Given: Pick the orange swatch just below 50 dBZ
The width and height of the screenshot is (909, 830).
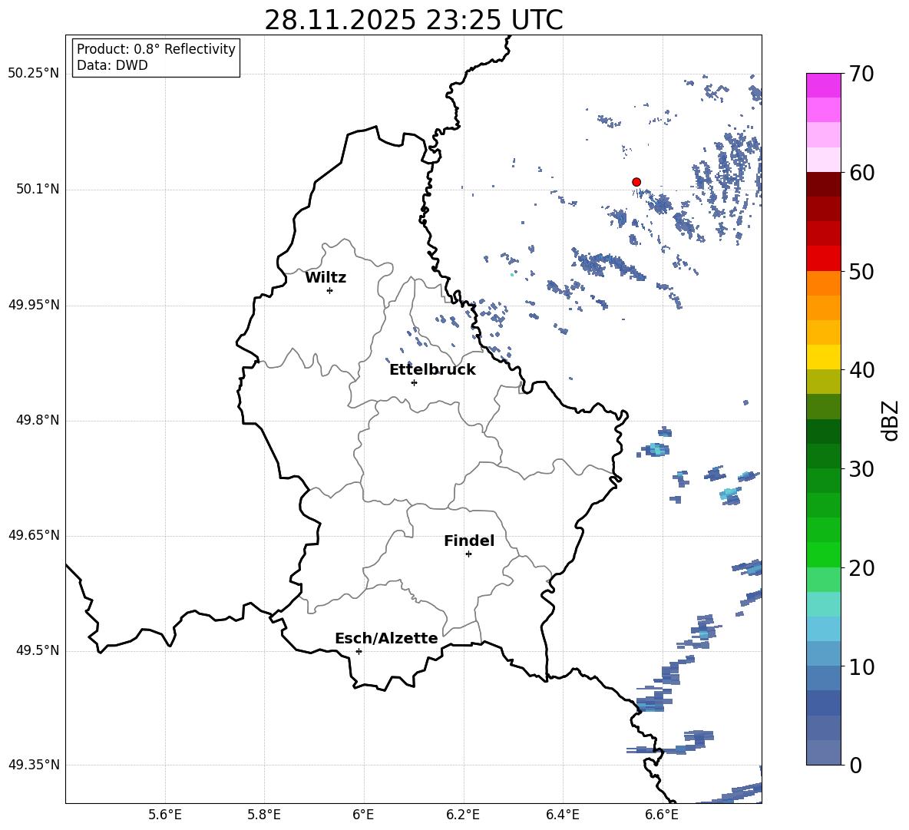Looking at the screenshot, I should (823, 283).
